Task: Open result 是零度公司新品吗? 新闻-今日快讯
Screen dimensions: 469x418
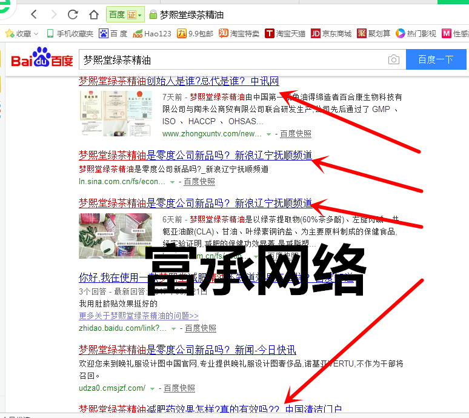Action: pos(187,350)
